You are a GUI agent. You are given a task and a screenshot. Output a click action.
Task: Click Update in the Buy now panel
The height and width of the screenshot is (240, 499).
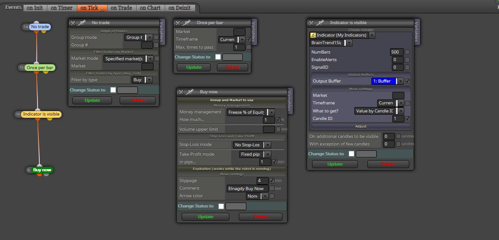click(206, 217)
